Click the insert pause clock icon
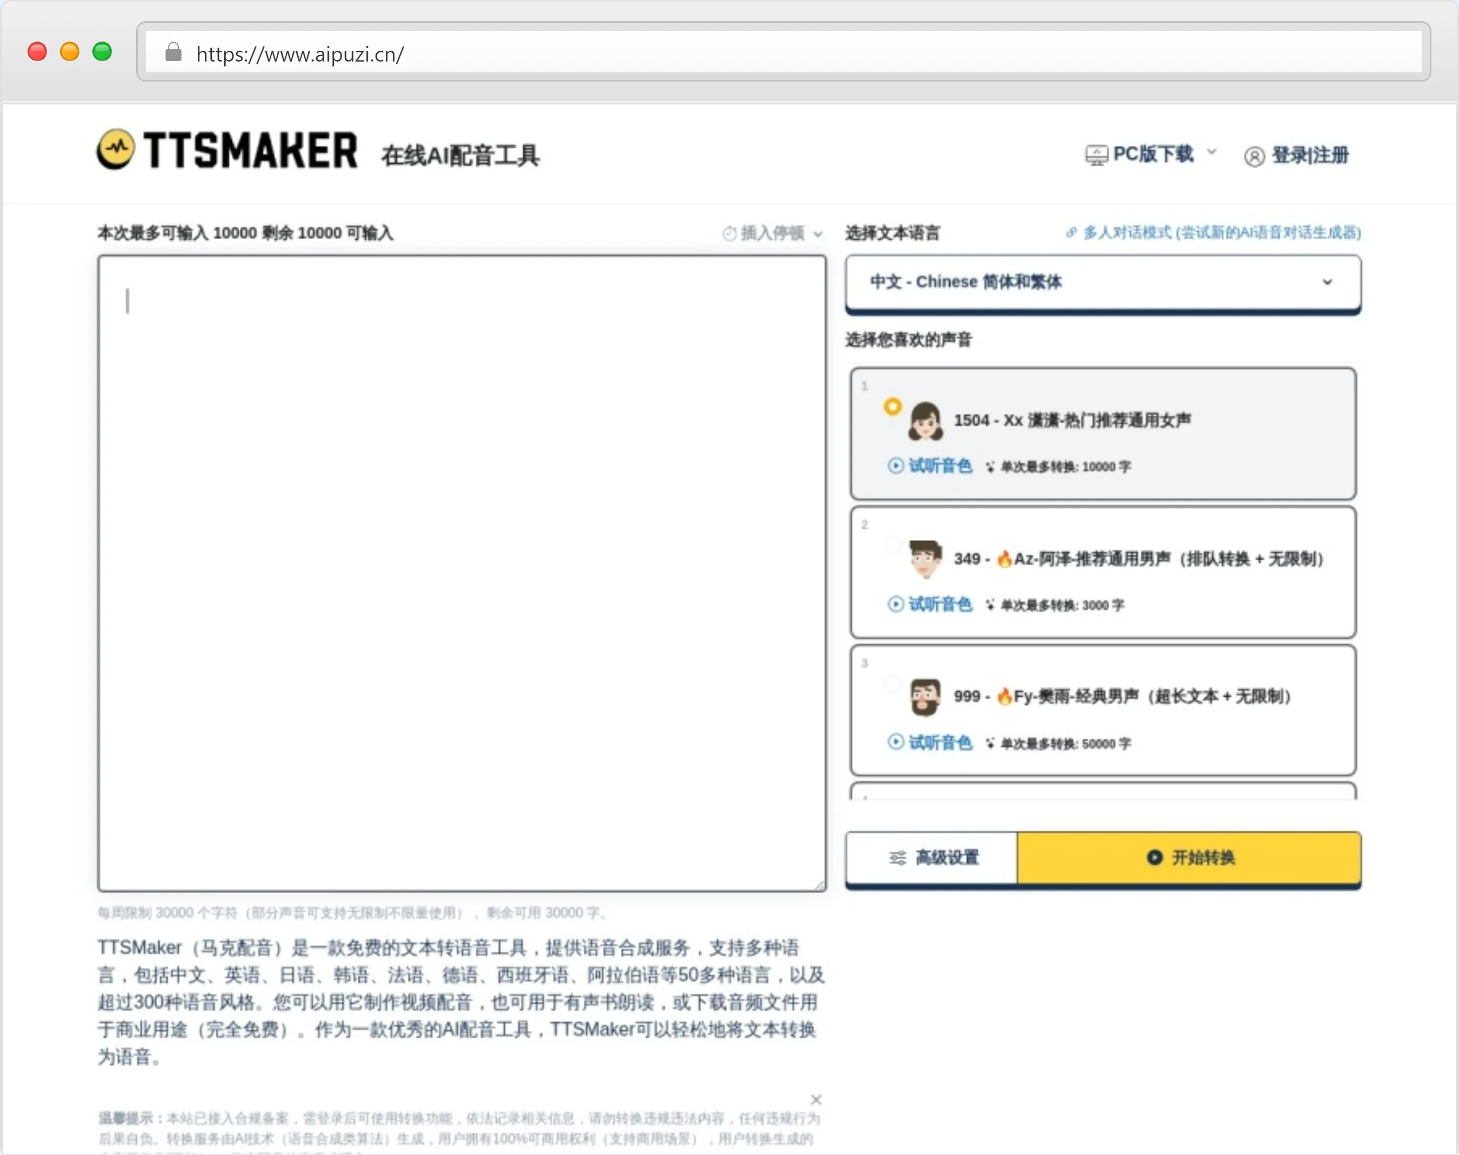Viewport: 1459px width, 1155px height. tap(729, 233)
